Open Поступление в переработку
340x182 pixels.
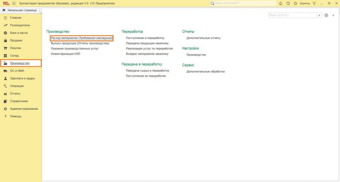tap(145, 38)
